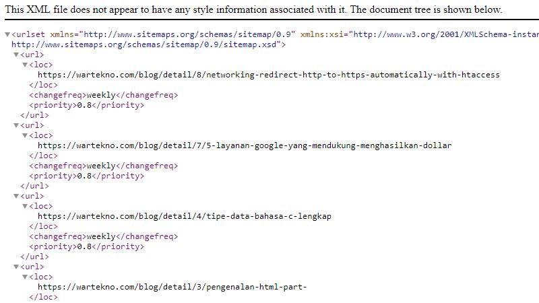Click the 'This XML file does not appear' notice
Viewport: 539px width, 303px height.
(x=253, y=9)
